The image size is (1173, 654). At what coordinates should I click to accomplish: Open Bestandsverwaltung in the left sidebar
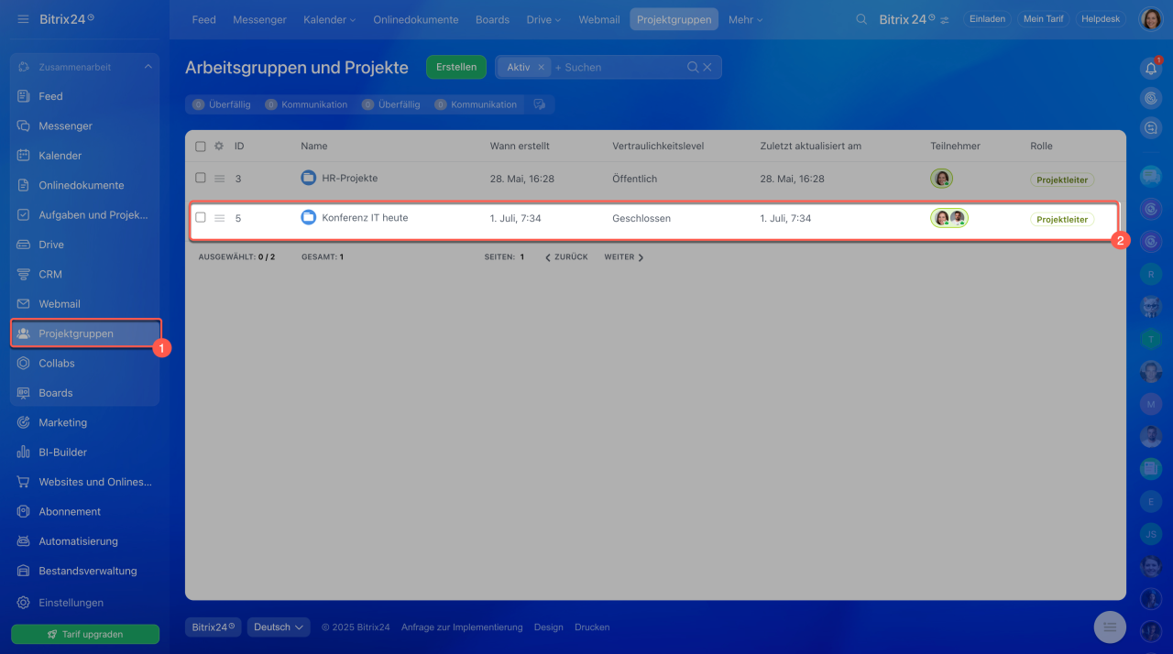pos(85,571)
